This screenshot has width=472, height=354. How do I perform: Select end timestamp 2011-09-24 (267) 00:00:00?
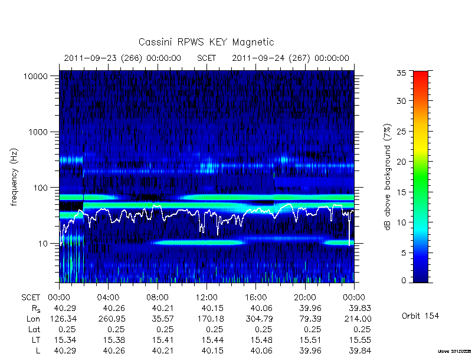290,58
